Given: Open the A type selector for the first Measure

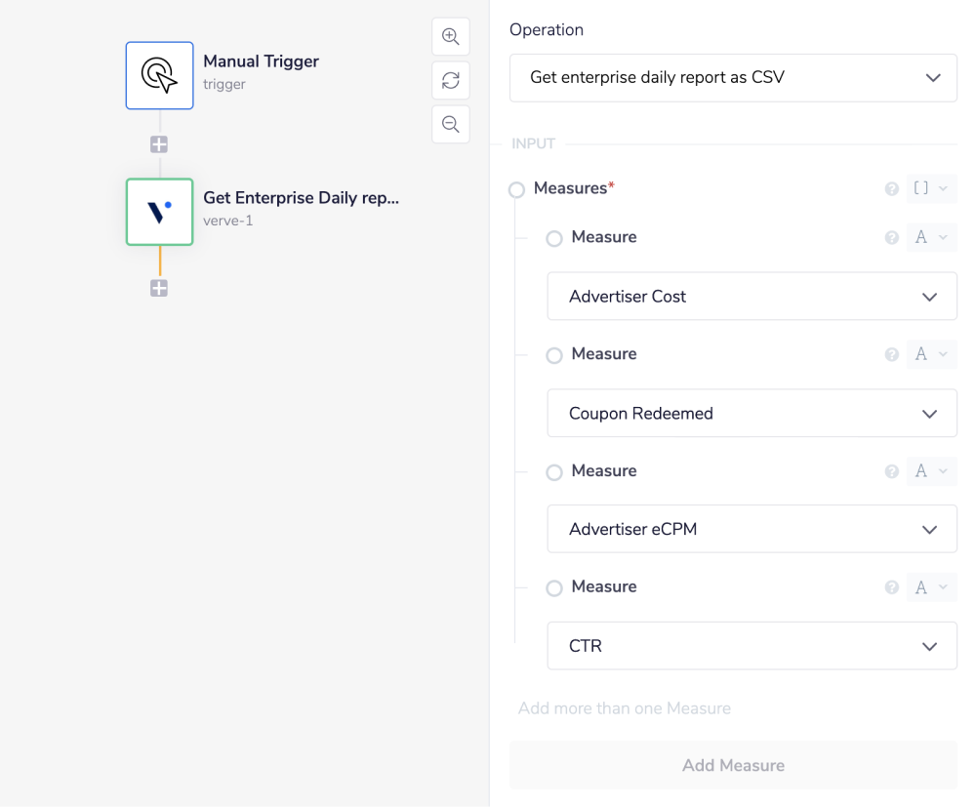Looking at the screenshot, I should (x=931, y=237).
